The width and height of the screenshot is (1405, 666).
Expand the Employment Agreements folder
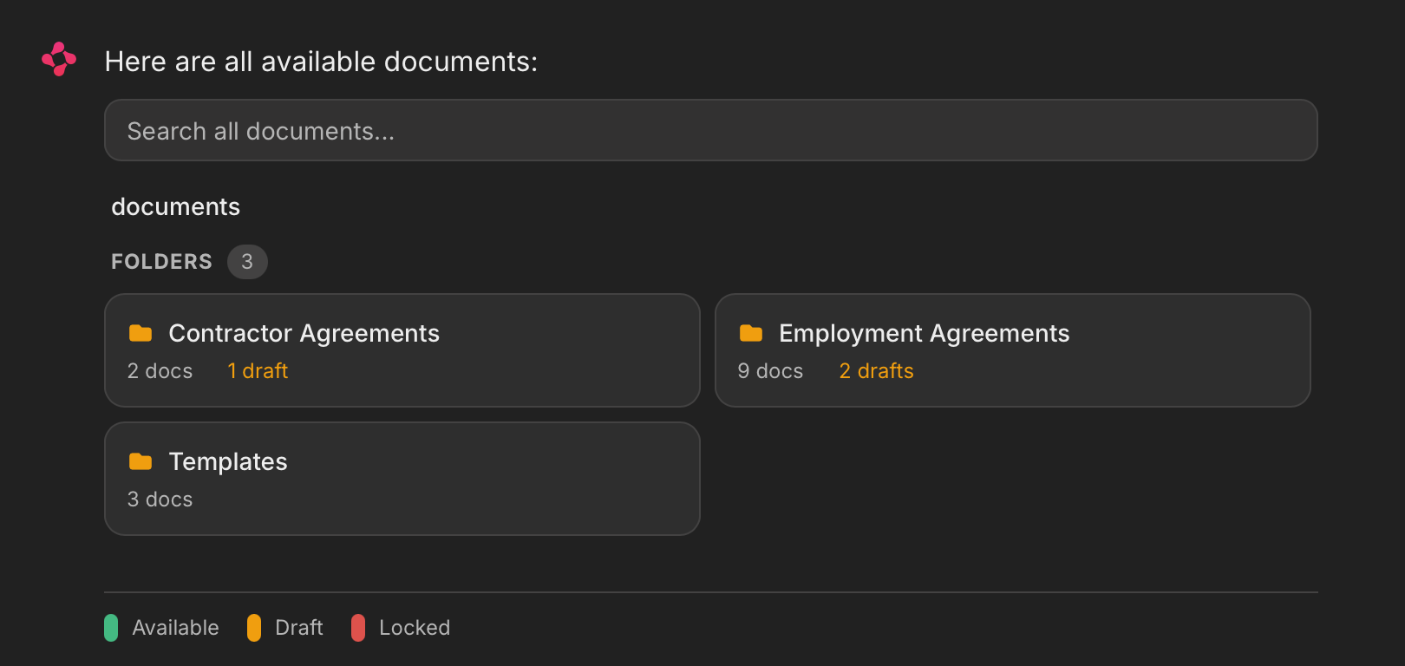1012,350
